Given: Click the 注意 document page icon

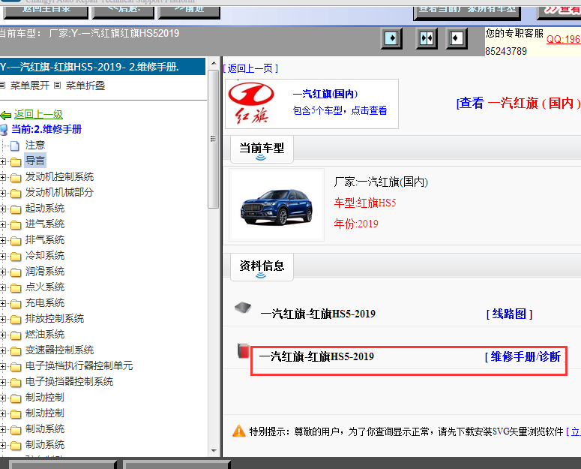Looking at the screenshot, I should click(15, 146).
